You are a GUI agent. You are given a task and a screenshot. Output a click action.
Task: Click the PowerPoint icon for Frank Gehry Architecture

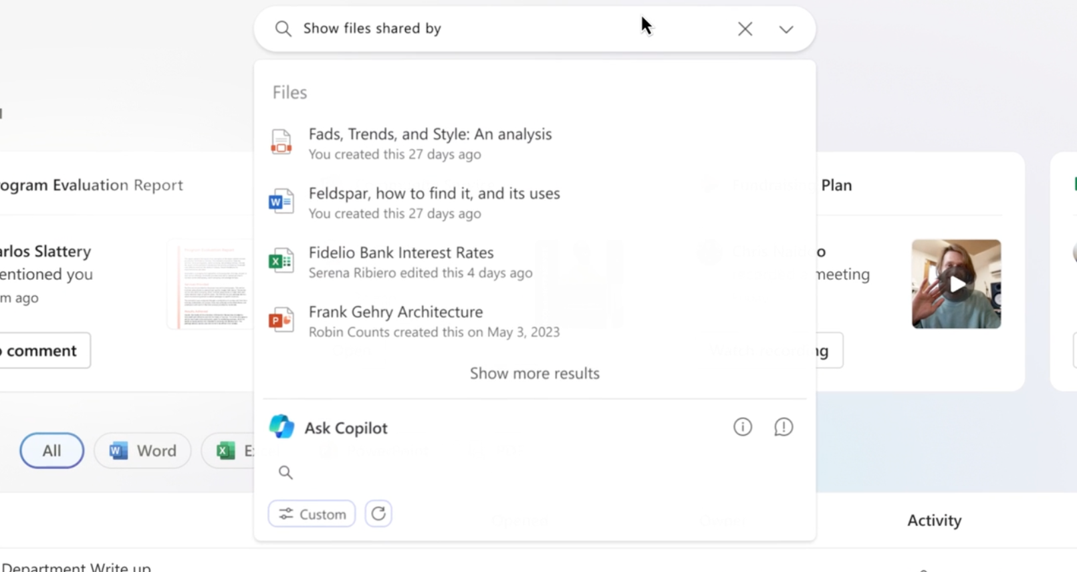pos(281,320)
